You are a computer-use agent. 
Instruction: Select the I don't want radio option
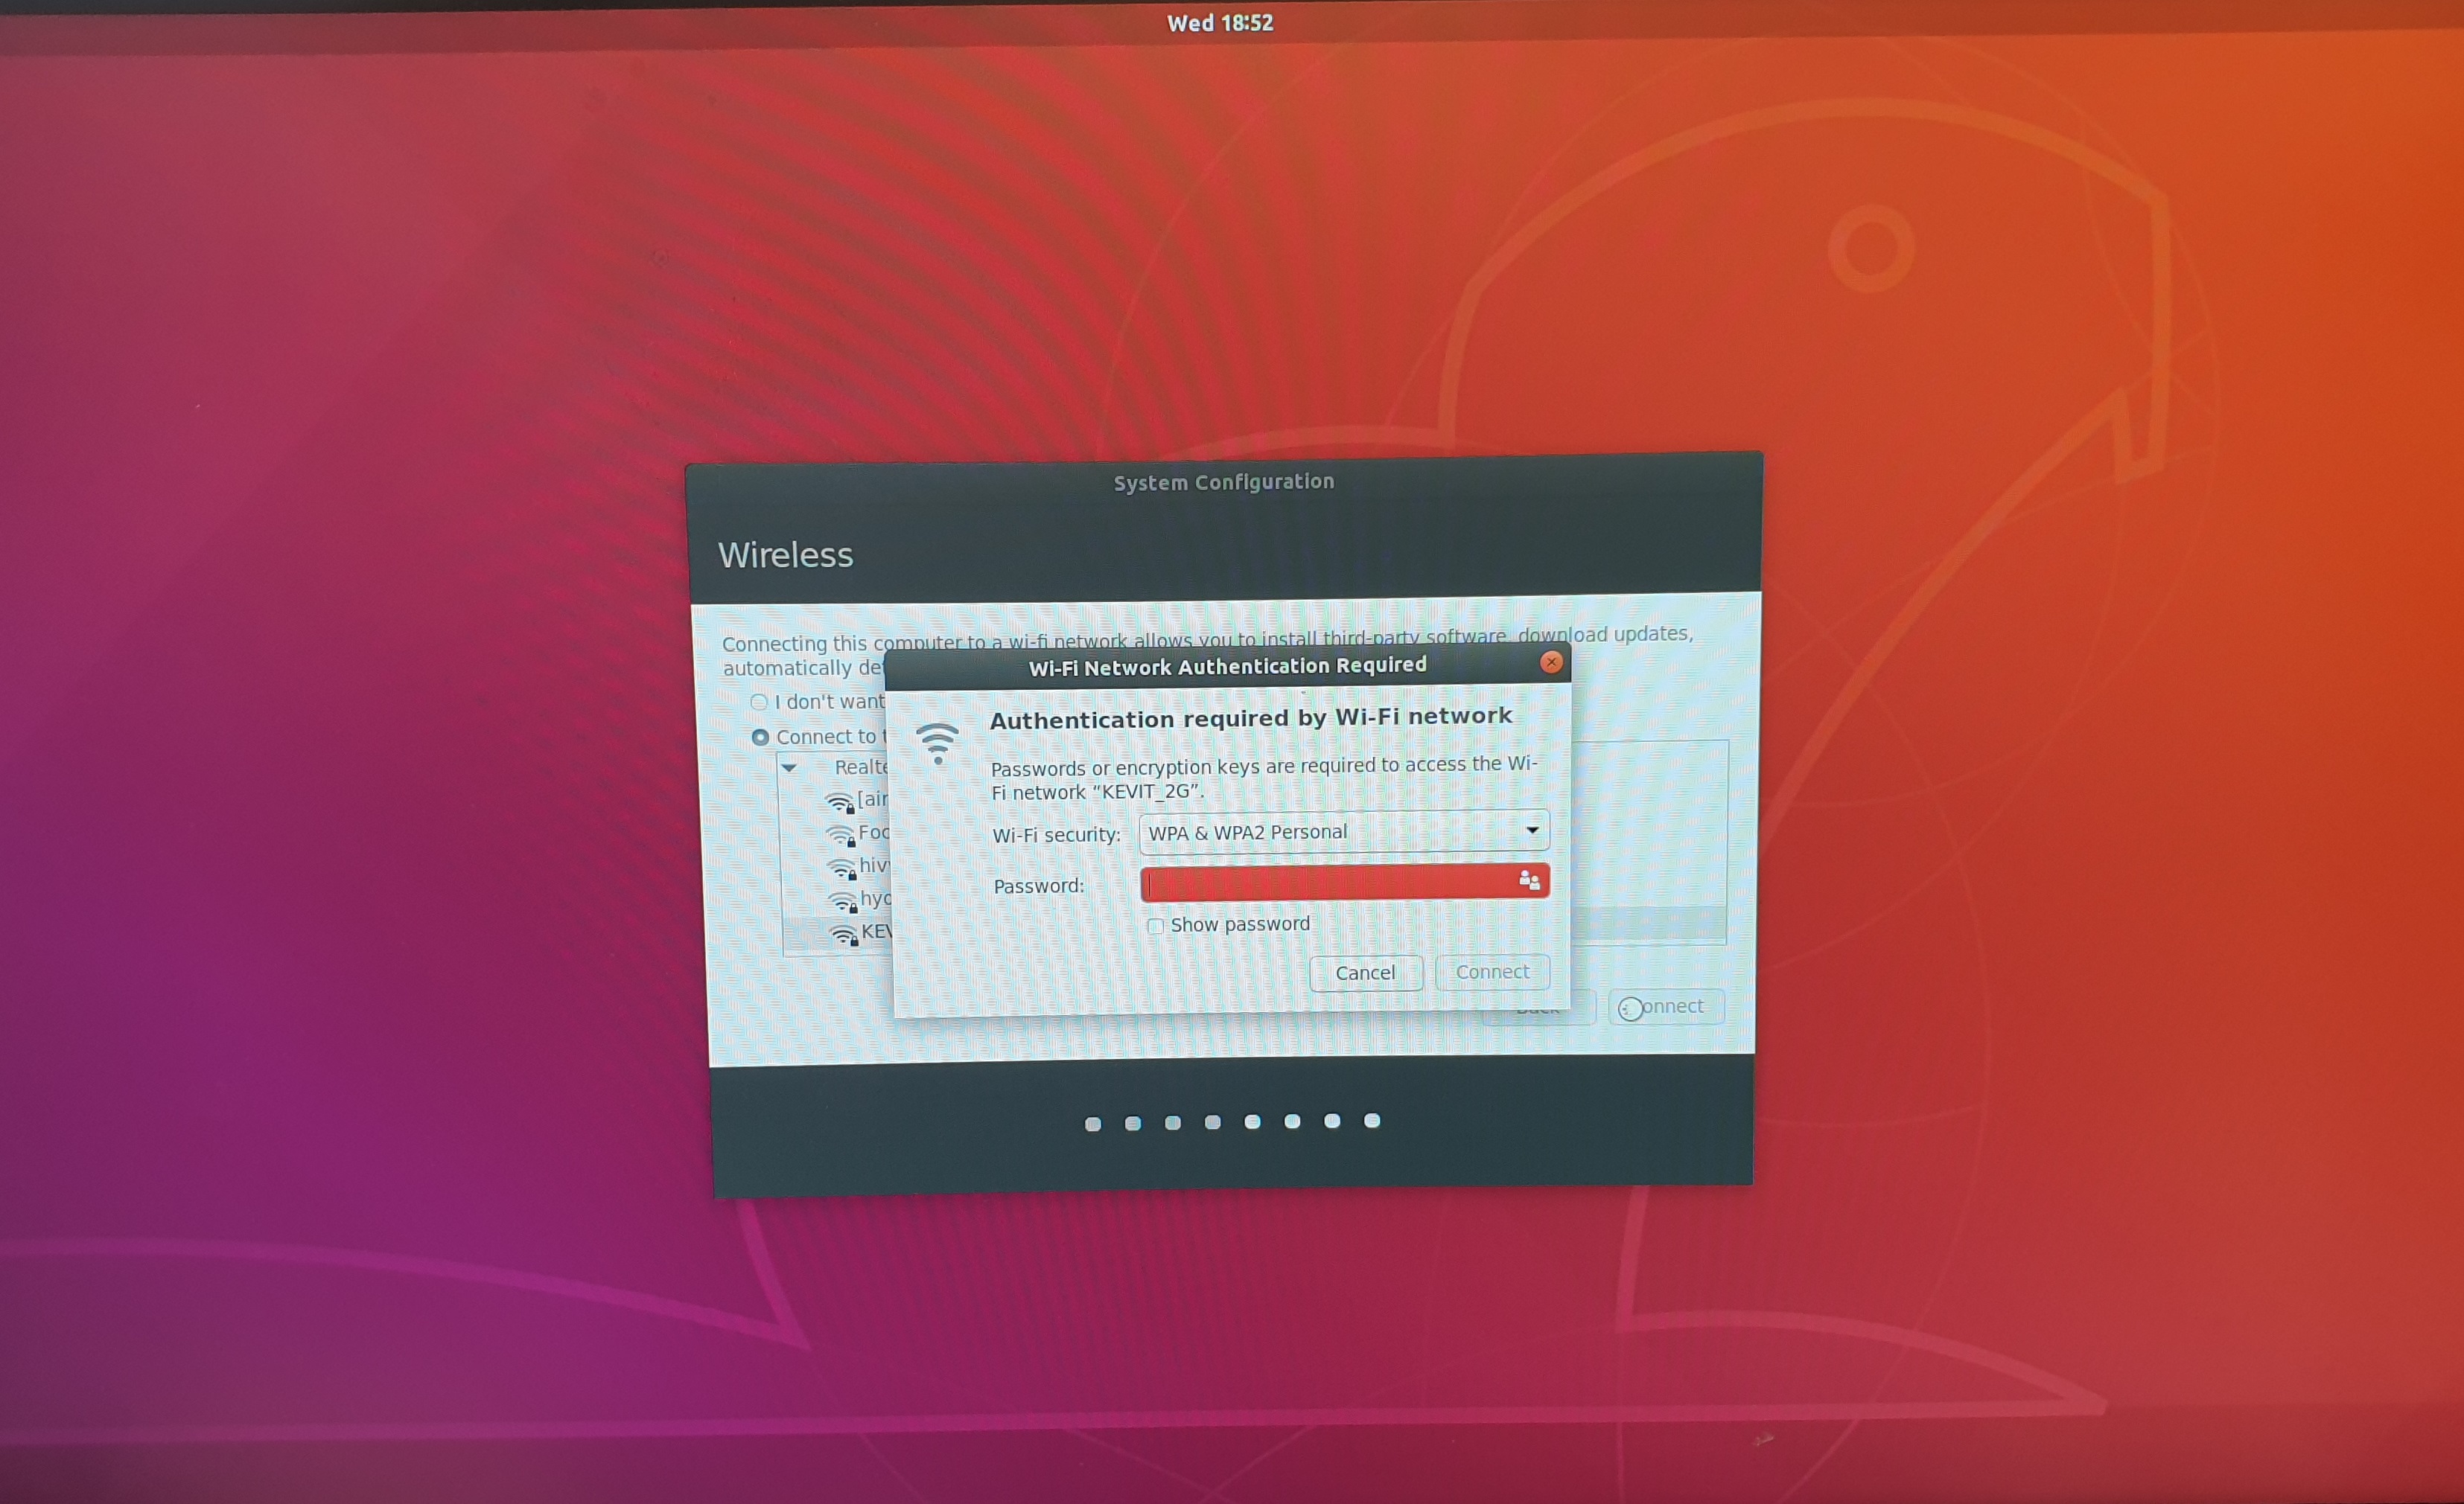759,703
